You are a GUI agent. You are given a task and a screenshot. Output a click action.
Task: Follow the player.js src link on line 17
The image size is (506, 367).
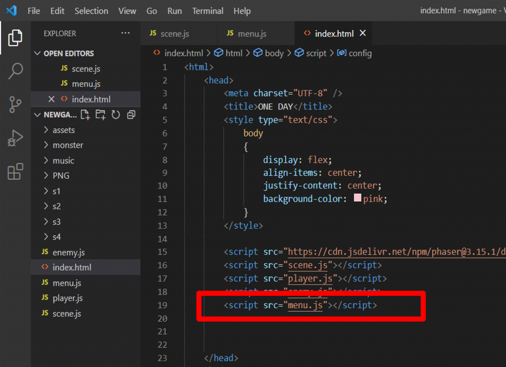coord(310,278)
